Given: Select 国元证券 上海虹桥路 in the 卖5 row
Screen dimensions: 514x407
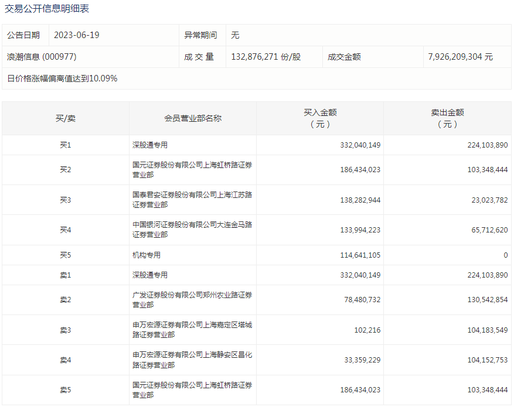Looking at the screenshot, I should 192,390.
